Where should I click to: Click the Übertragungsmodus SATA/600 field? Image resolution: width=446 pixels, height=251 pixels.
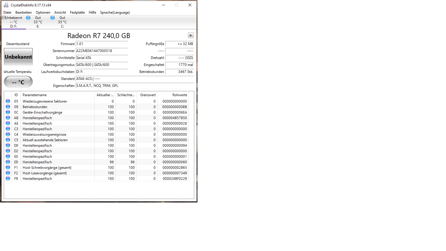[102, 65]
